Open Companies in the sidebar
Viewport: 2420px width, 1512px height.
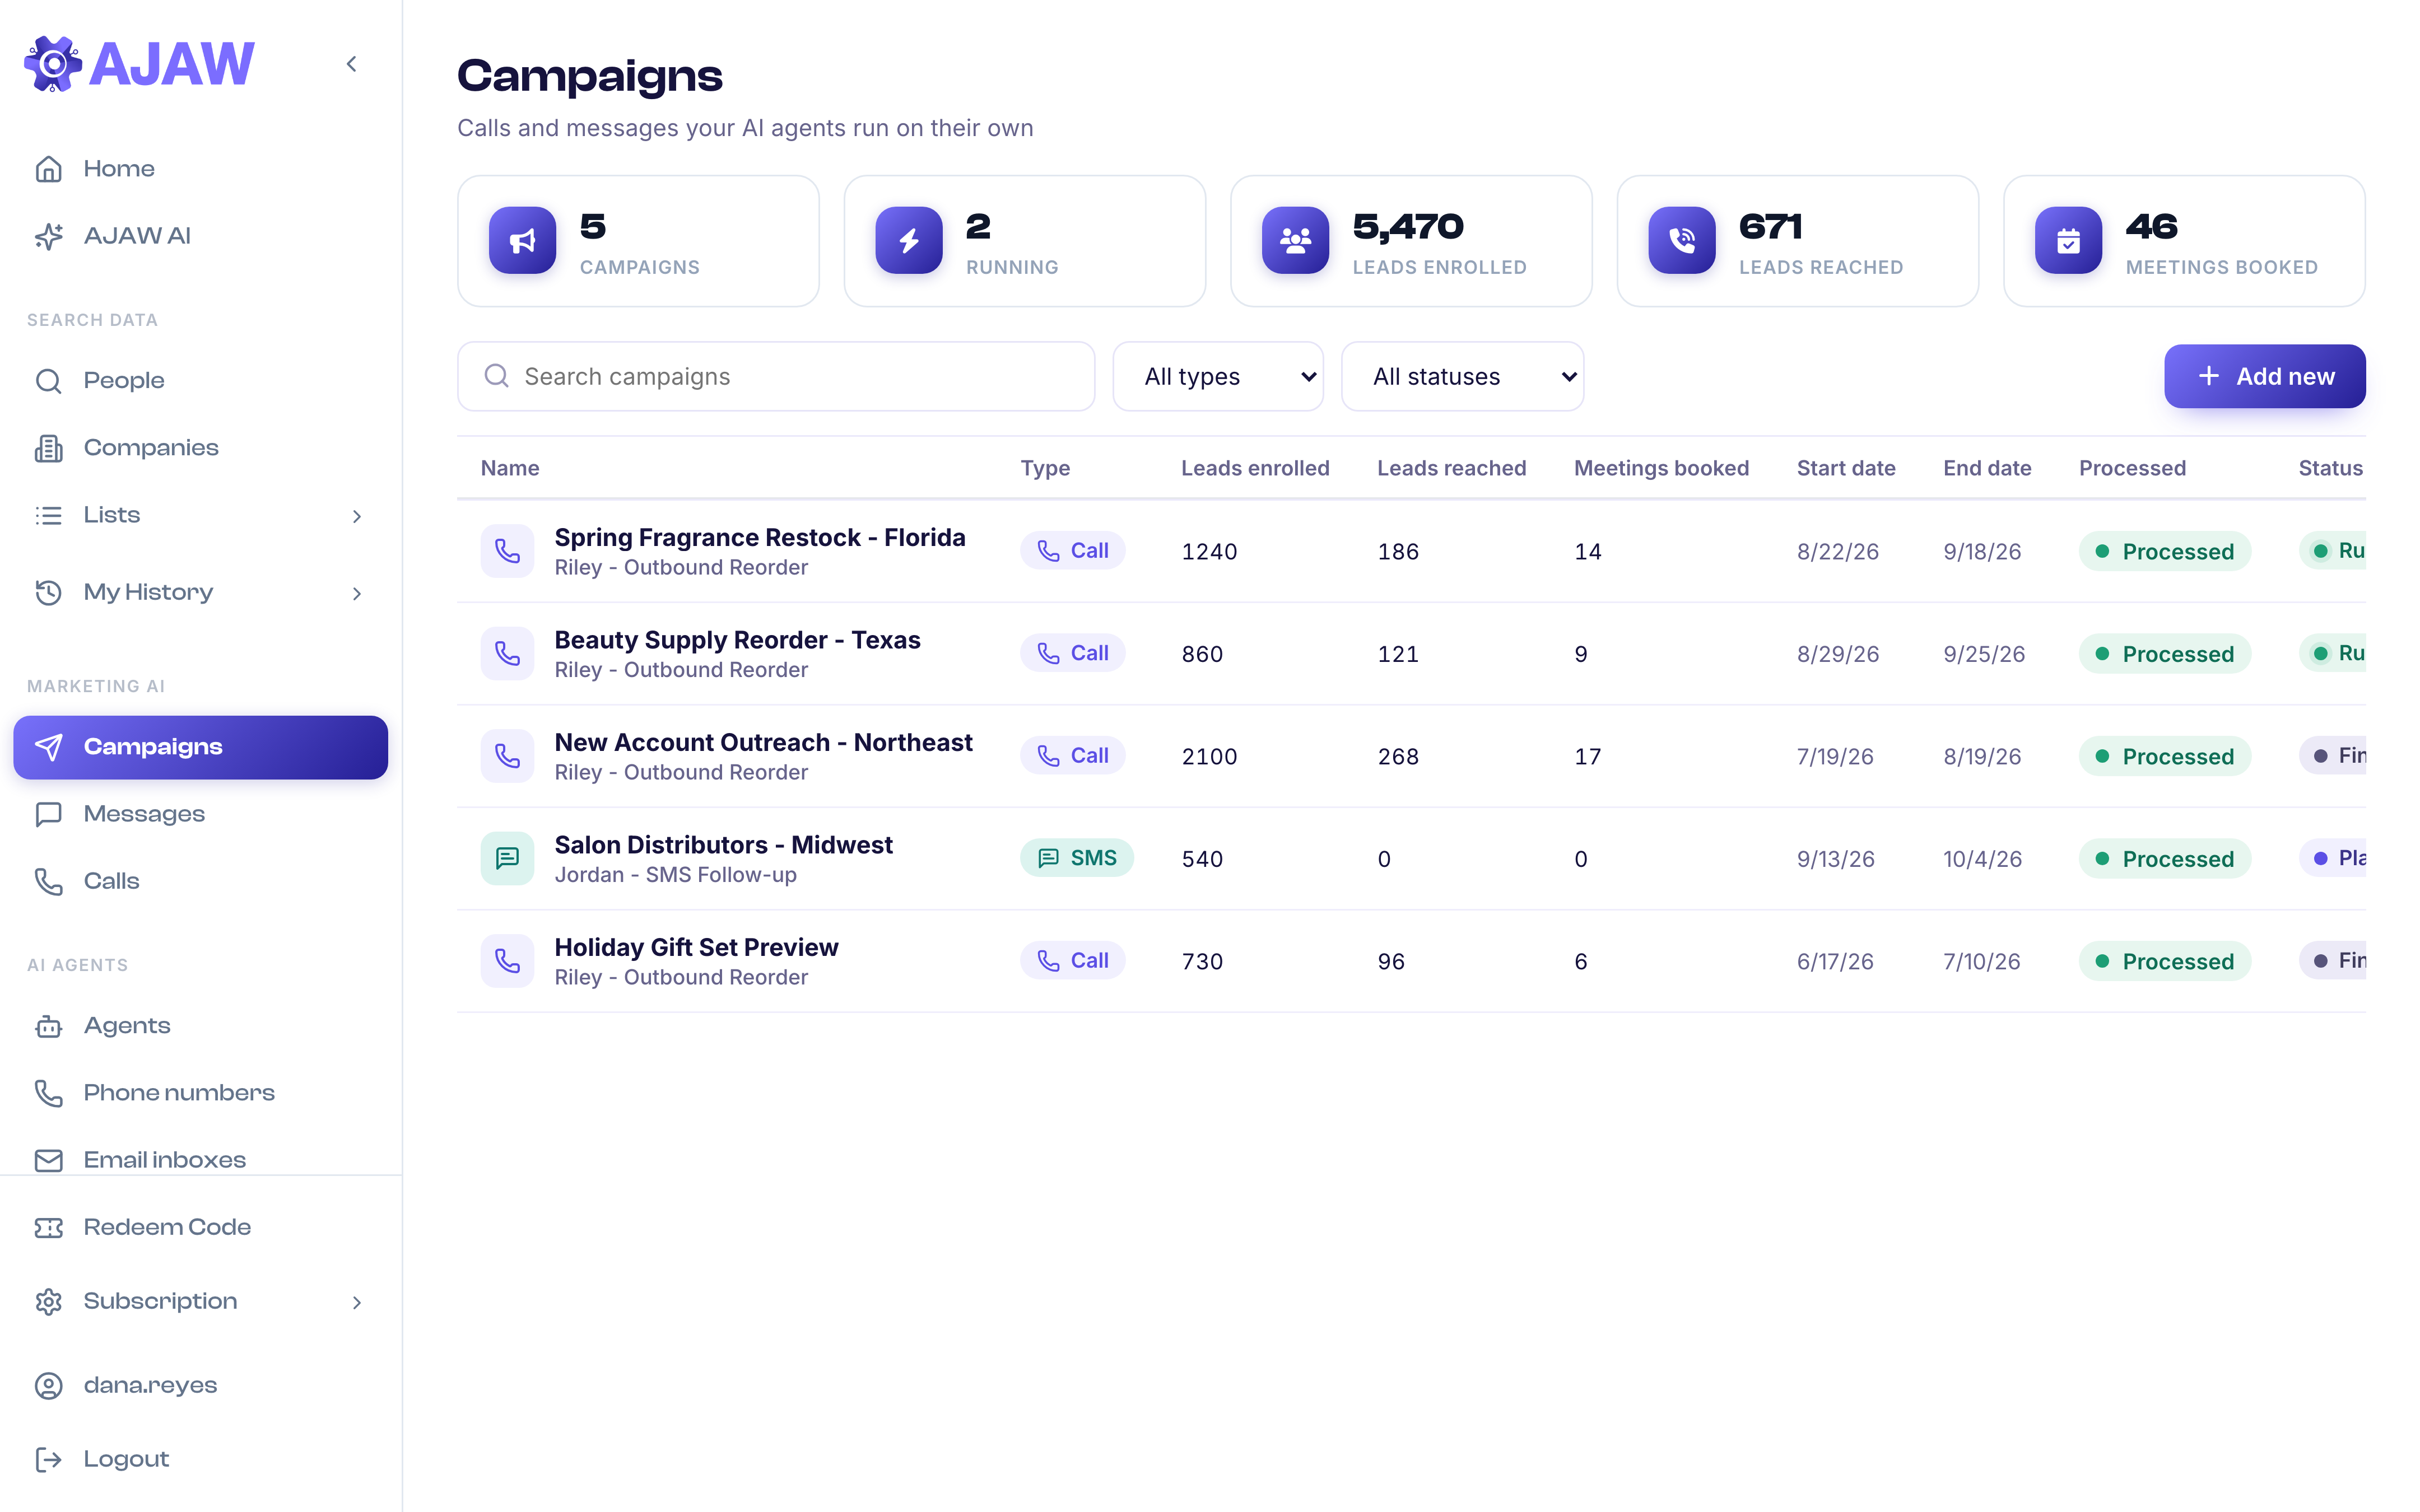pos(200,448)
